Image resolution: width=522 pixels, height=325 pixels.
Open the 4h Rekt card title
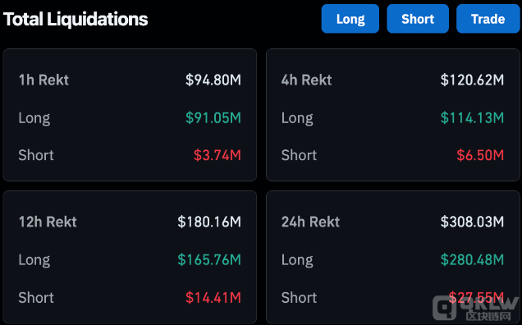click(x=307, y=80)
